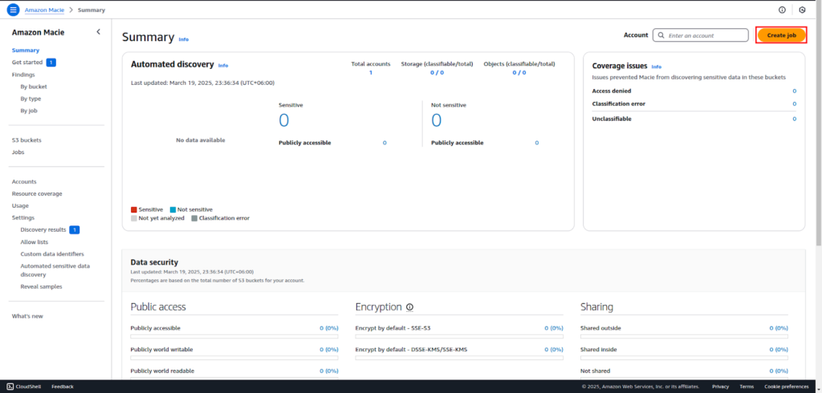Open Privacy link in footer
This screenshot has width=822, height=393.
[x=720, y=387]
